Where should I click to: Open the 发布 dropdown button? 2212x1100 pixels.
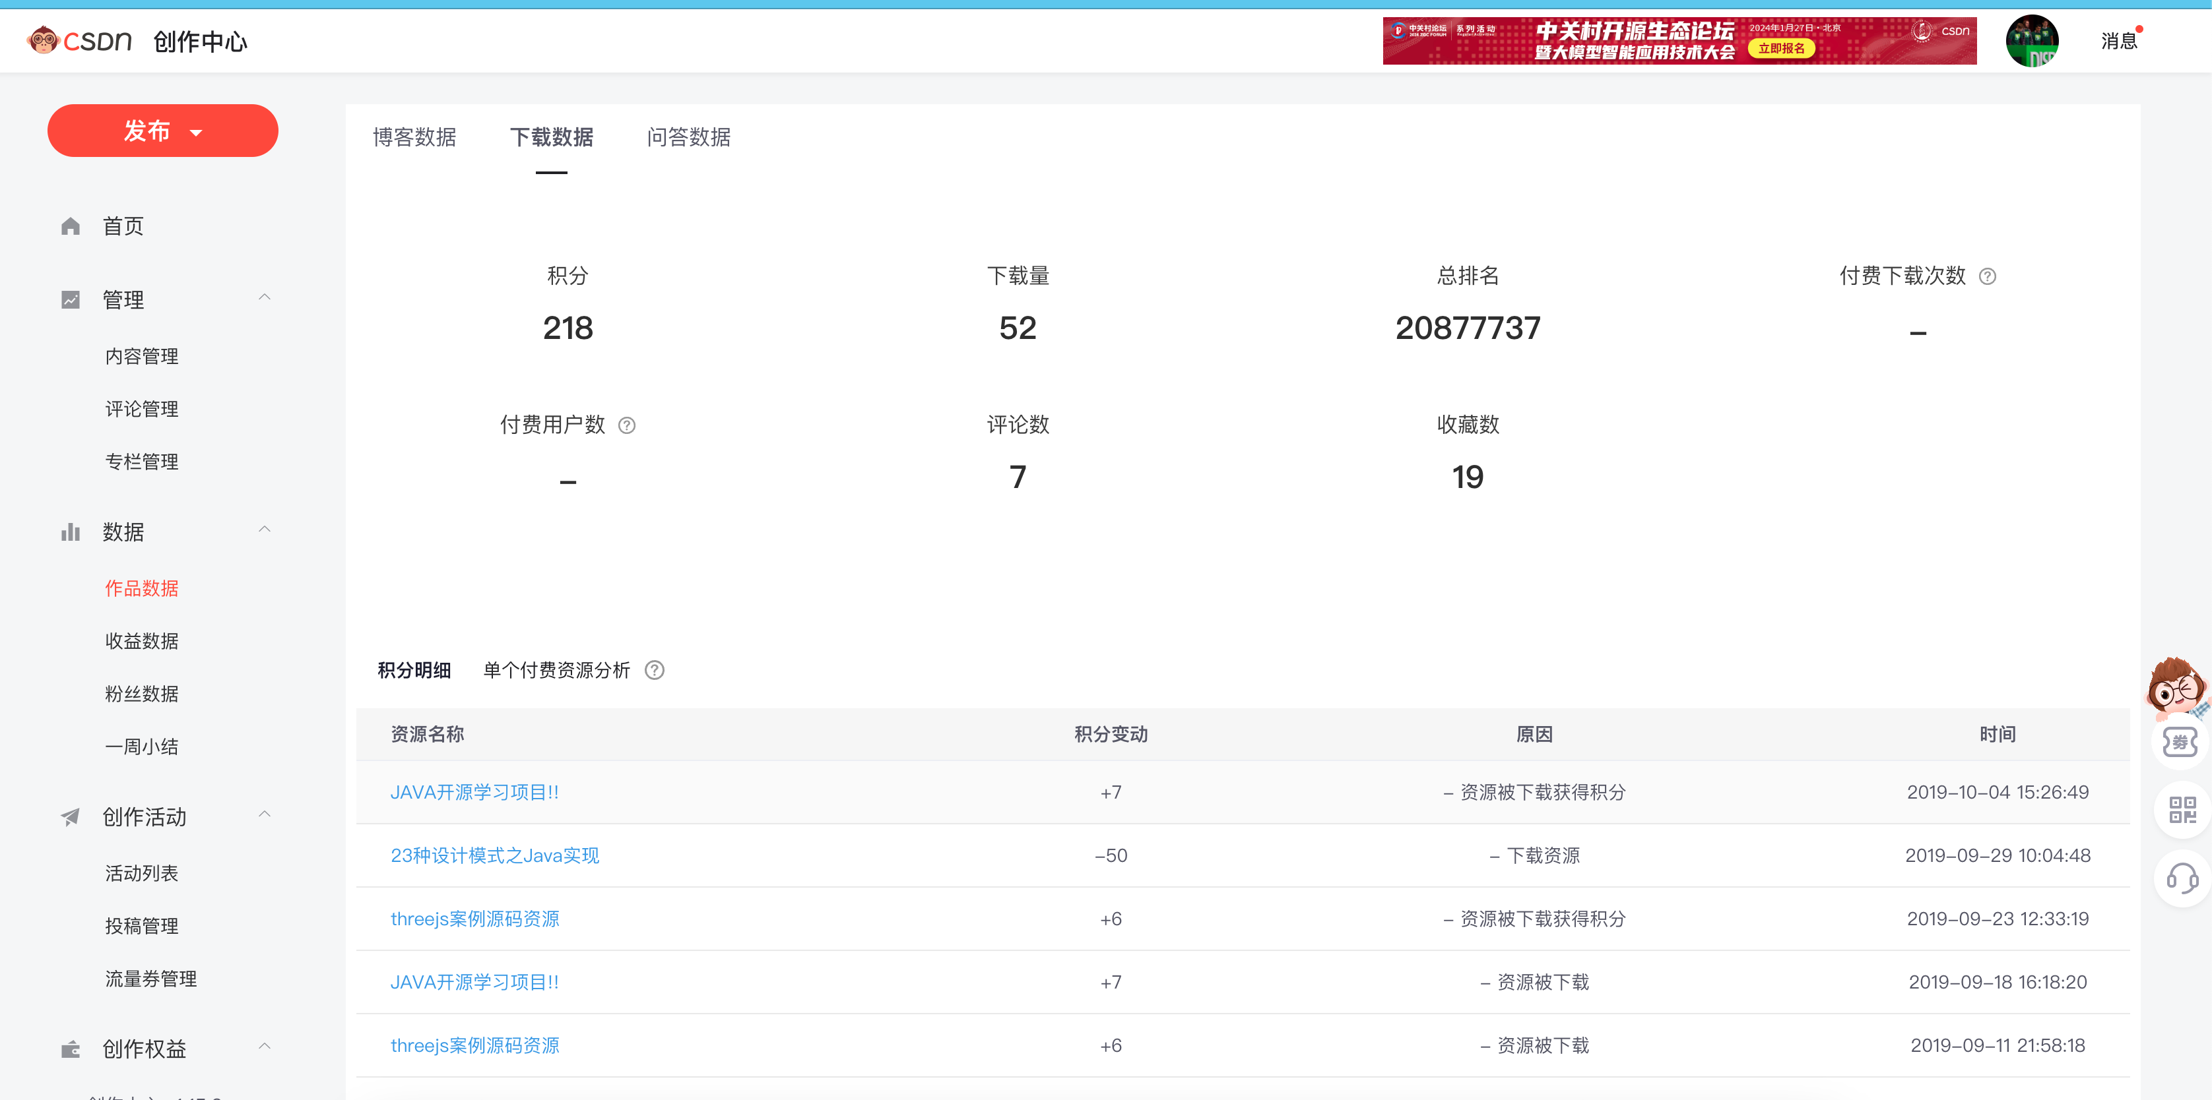coord(162,131)
